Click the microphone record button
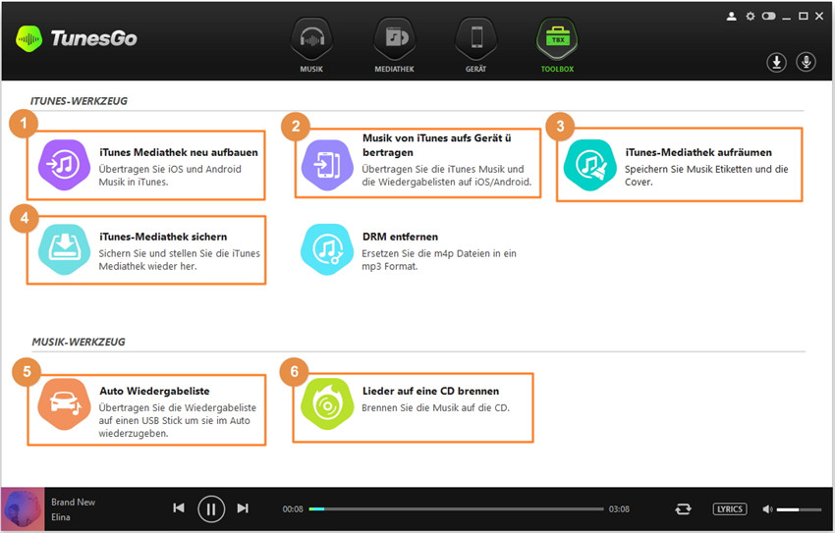Image resolution: width=835 pixels, height=533 pixels. click(x=807, y=62)
